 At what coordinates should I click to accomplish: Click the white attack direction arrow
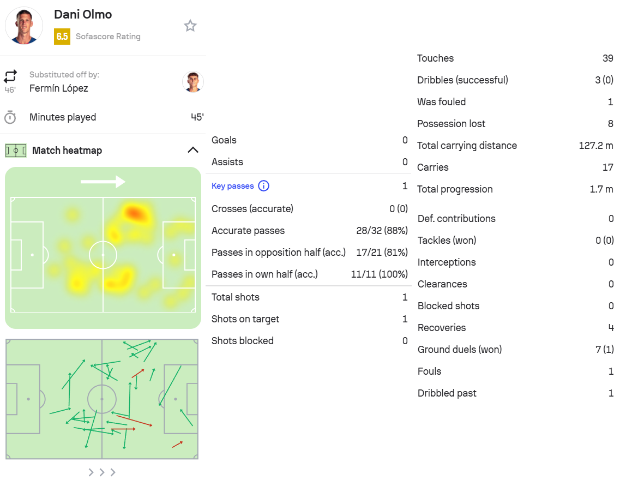[103, 182]
